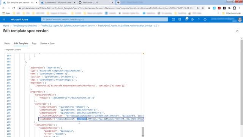
Task: Open Azure portal settings gear
Action: [193, 19]
